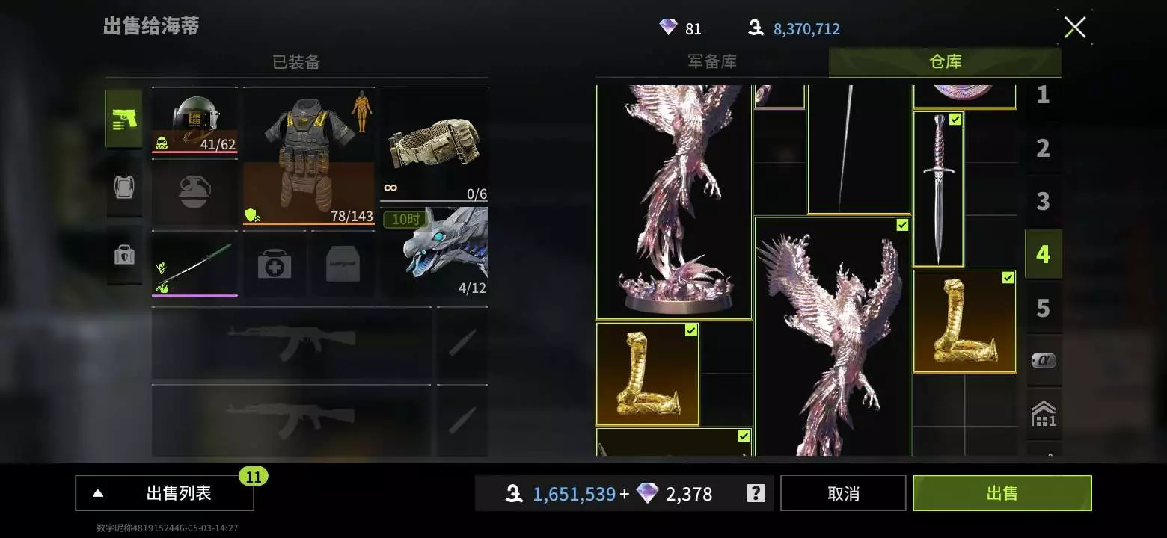Uncheck the silver dagger item checkbox
This screenshot has height=538, width=1167.
955,120
